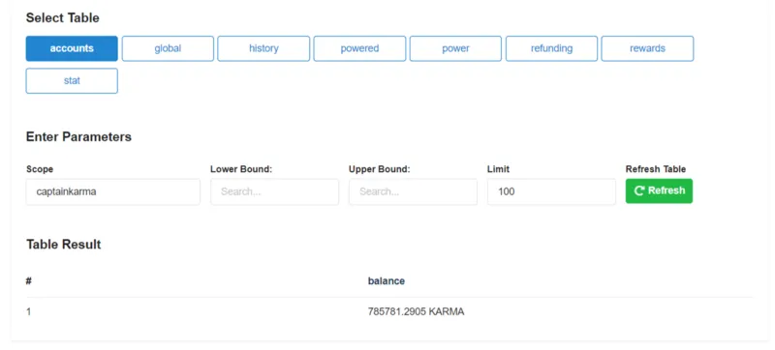Image resolution: width=775 pixels, height=350 pixels.
Task: Click the Enter Parameters heading
Action: click(x=78, y=137)
